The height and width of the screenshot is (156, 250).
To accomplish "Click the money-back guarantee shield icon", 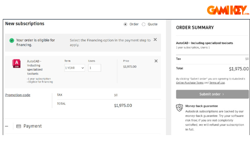I will [179, 108].
